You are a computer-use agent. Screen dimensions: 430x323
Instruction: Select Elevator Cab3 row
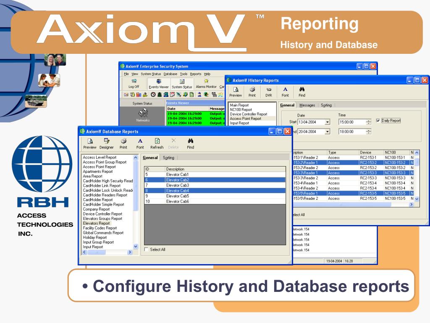point(215,185)
